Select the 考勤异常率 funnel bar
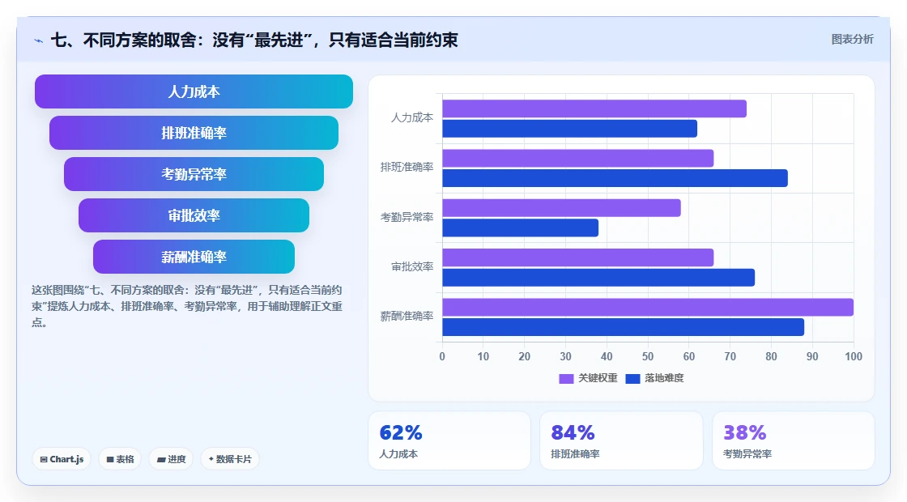Viewport: 907px width, 502px height. click(x=194, y=174)
